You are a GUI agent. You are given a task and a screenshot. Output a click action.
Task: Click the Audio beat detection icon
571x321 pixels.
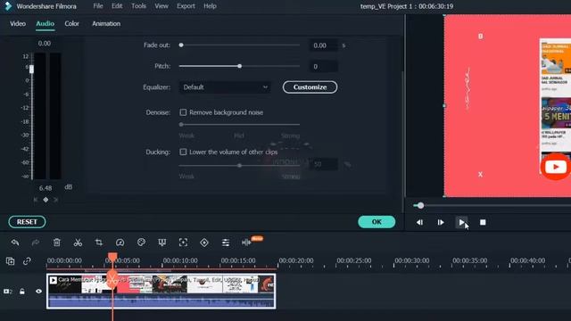point(246,243)
